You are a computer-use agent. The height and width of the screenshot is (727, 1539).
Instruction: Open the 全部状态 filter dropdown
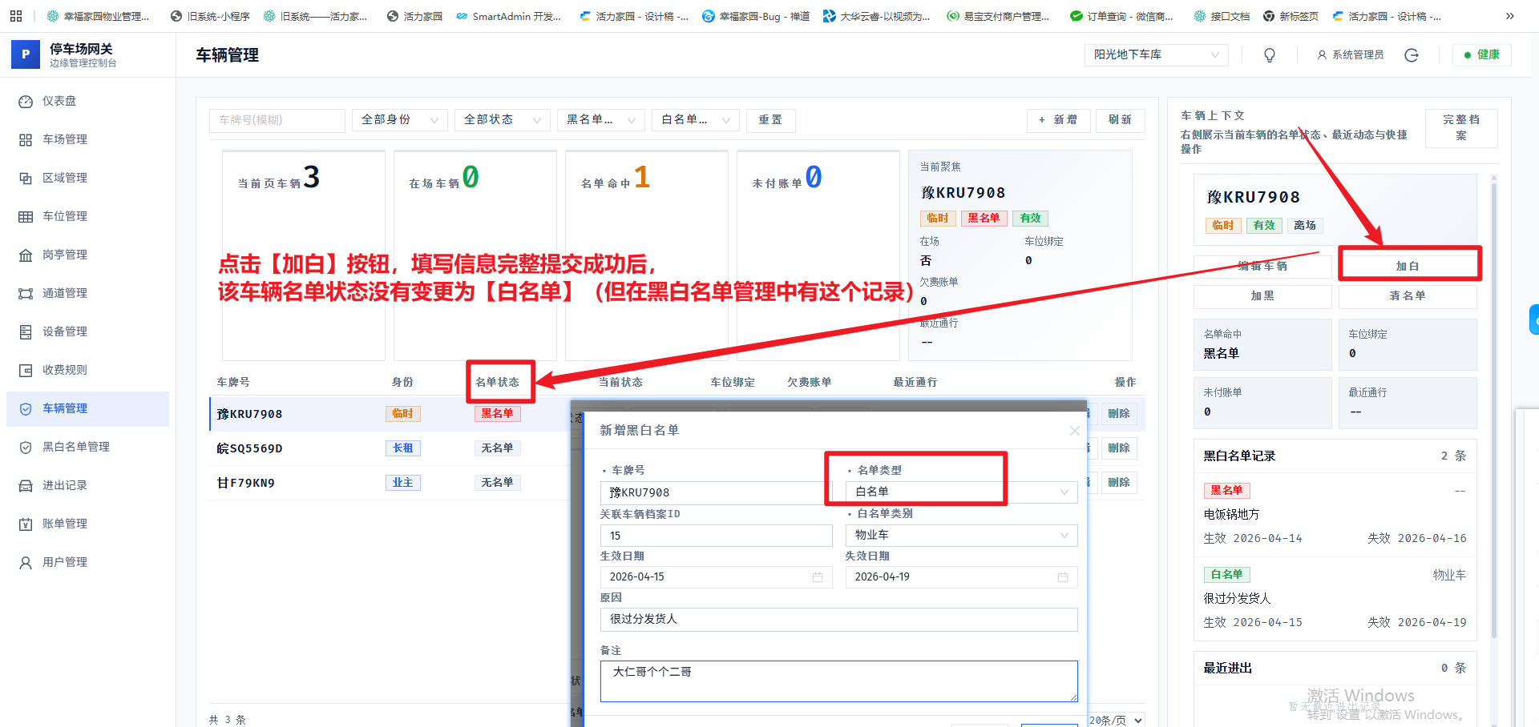point(502,120)
